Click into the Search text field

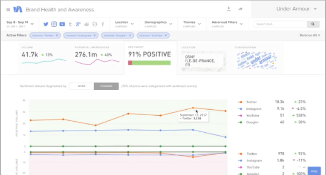[280, 24]
